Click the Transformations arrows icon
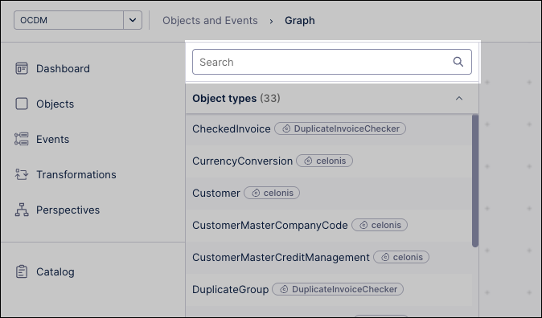Screen dimensions: 542x318 [x=22, y=174]
